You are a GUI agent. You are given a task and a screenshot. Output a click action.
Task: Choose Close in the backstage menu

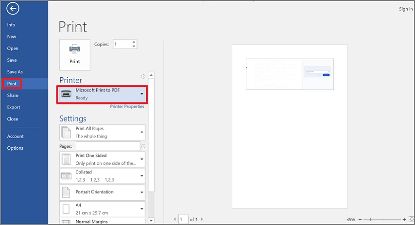(13, 119)
